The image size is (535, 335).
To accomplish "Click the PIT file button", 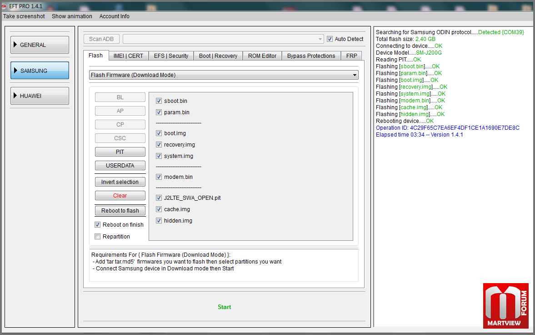I will [x=120, y=152].
